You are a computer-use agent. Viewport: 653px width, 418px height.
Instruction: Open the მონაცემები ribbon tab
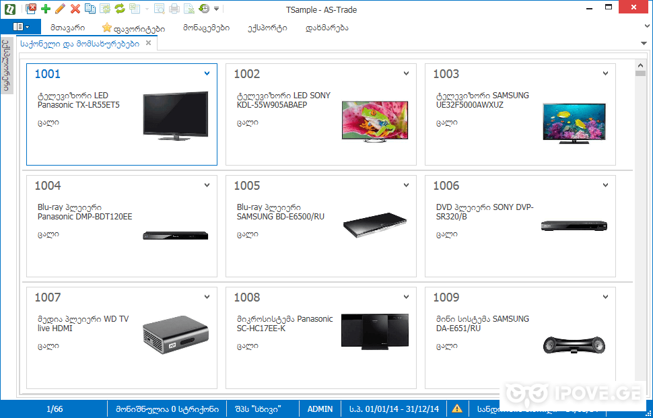(x=206, y=28)
